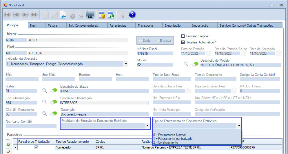This screenshot has height=154, width=288.
Task: Click the floppy disk Save icon
Action: [x=90, y=14]
